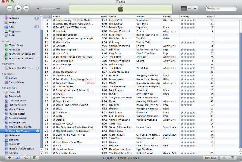Toggle sort order on track number column
The image size is (242, 162).
[x=48, y=17]
